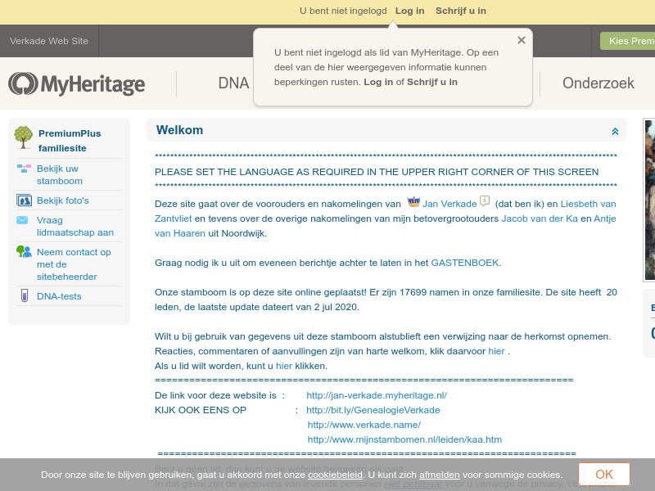Image resolution: width=655 pixels, height=491 pixels.
Task: Click the contact icon next to 'Neem contact op'
Action: click(x=23, y=250)
